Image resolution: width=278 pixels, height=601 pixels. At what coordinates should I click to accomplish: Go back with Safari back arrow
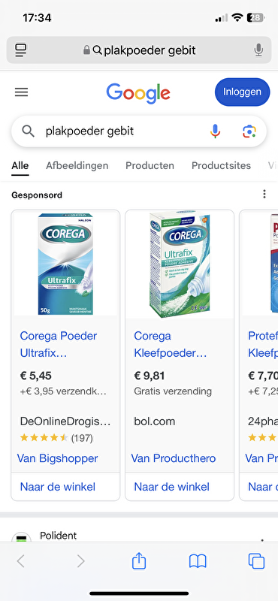pos(21,561)
